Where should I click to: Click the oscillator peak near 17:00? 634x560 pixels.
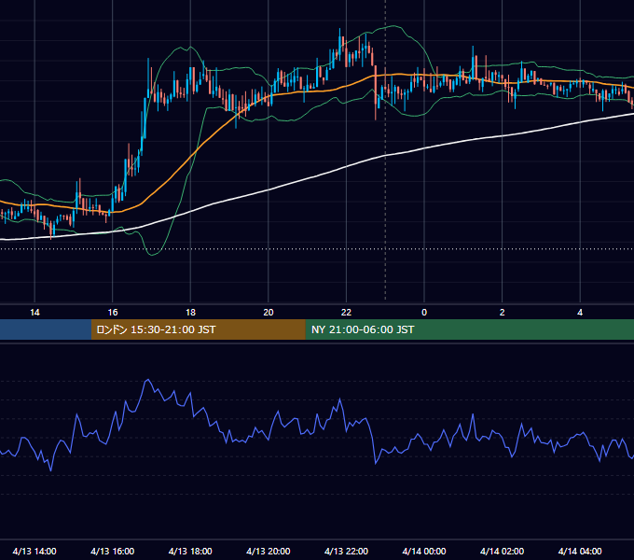(x=147, y=381)
